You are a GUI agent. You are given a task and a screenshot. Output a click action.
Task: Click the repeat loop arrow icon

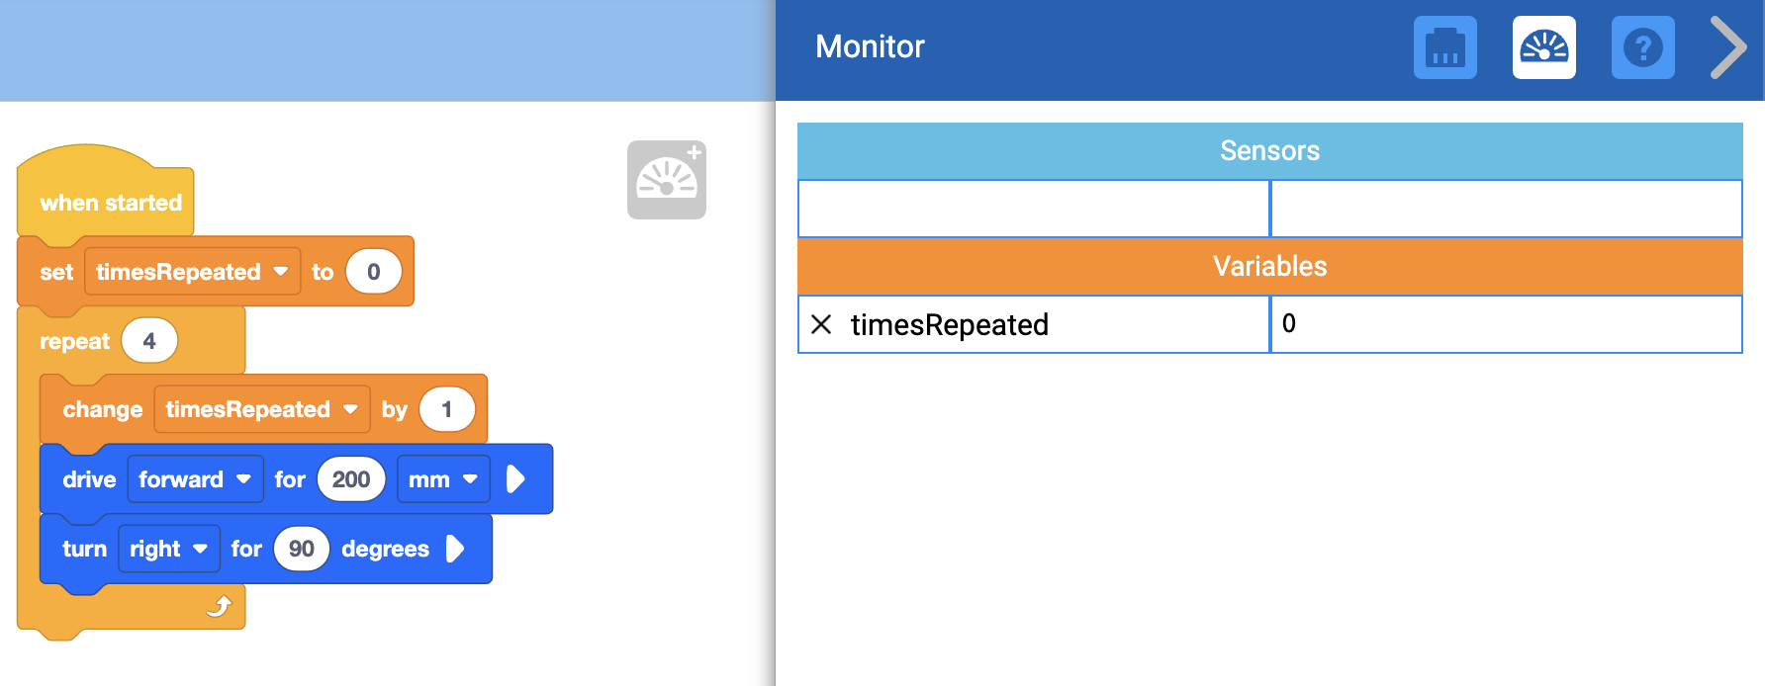pos(219,606)
